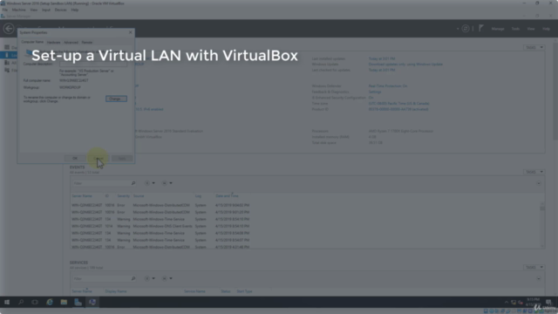Click the Product ID activated link
This screenshot has width=558, height=314.
pyautogui.click(x=398, y=109)
